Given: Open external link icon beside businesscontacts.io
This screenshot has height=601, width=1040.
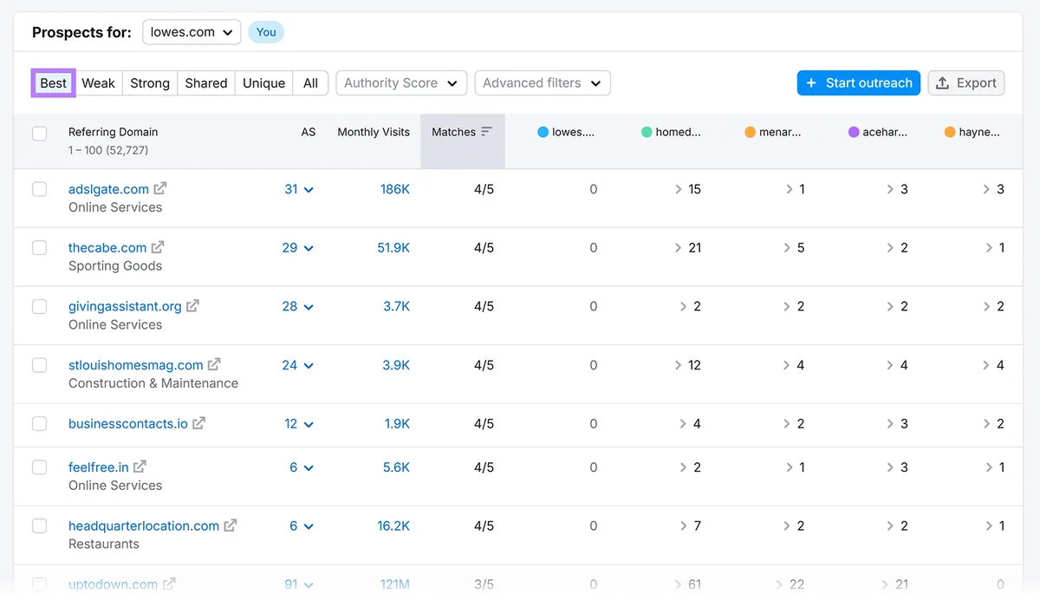Looking at the screenshot, I should pyautogui.click(x=198, y=423).
